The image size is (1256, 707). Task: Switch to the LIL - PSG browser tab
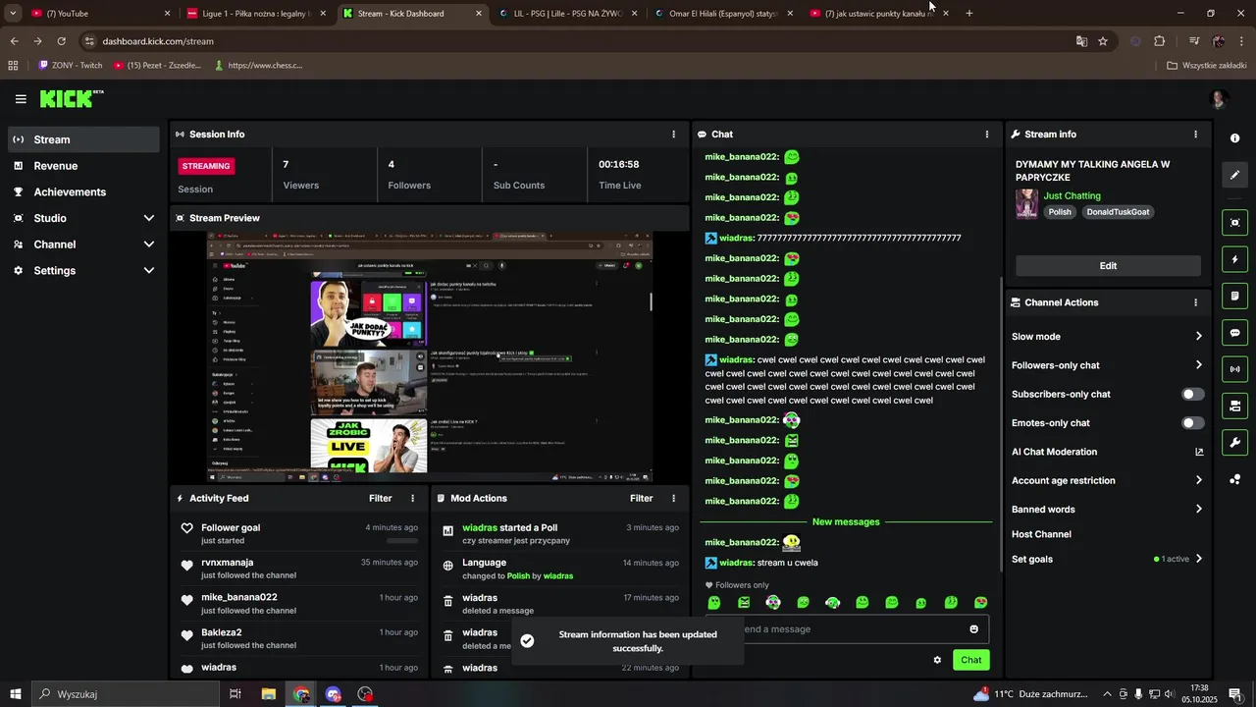(x=569, y=14)
